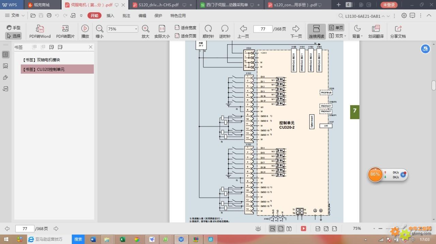Add a new bookmark in bookmark panel
The height and width of the screenshot is (244, 436).
tap(51, 47)
